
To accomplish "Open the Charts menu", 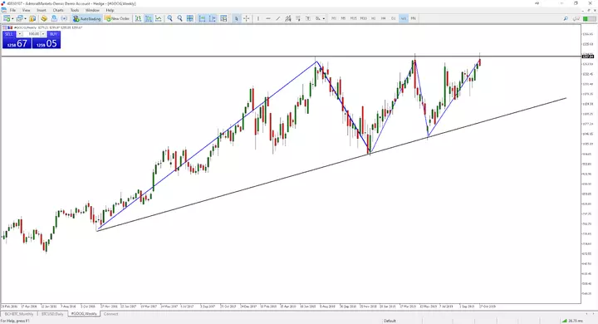I will tap(58, 10).
